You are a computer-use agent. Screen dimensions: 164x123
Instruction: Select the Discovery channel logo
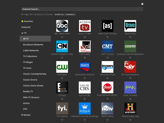pos(107,67)
